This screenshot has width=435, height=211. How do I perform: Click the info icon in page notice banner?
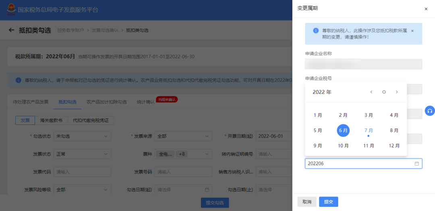[19, 80]
